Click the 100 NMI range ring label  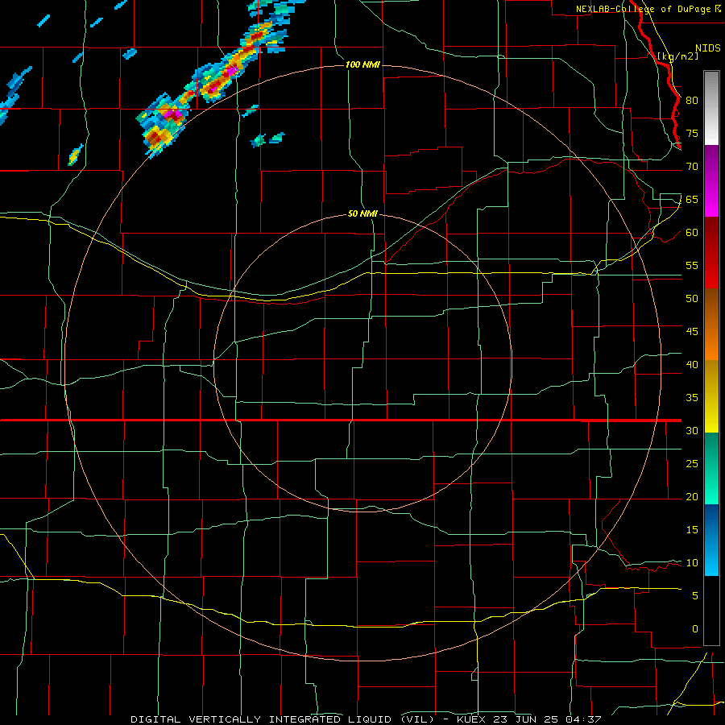pos(362,64)
